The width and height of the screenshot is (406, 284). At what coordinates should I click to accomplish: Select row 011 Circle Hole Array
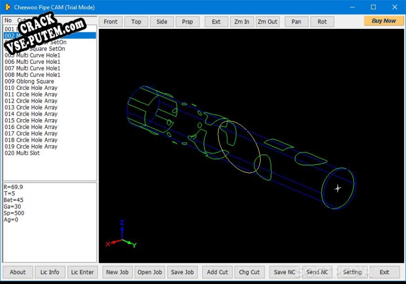coord(50,94)
